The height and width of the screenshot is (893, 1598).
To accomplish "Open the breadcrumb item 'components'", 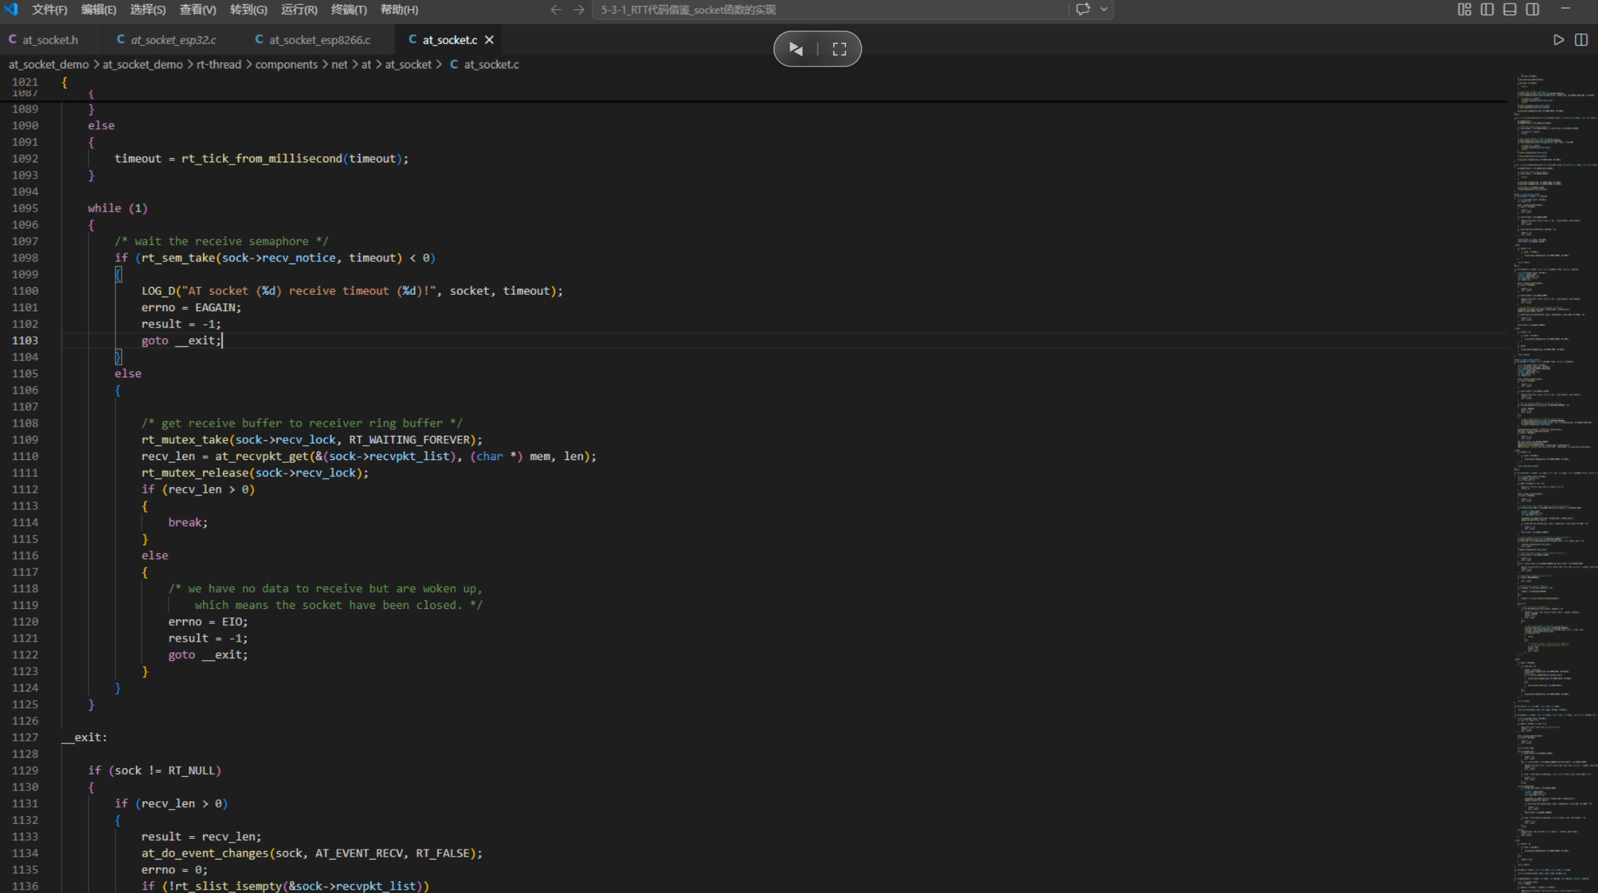I will click(286, 64).
